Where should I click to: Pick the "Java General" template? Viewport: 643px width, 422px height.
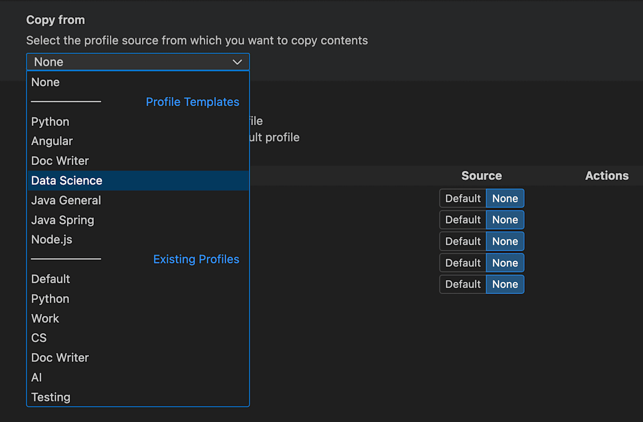(x=66, y=200)
